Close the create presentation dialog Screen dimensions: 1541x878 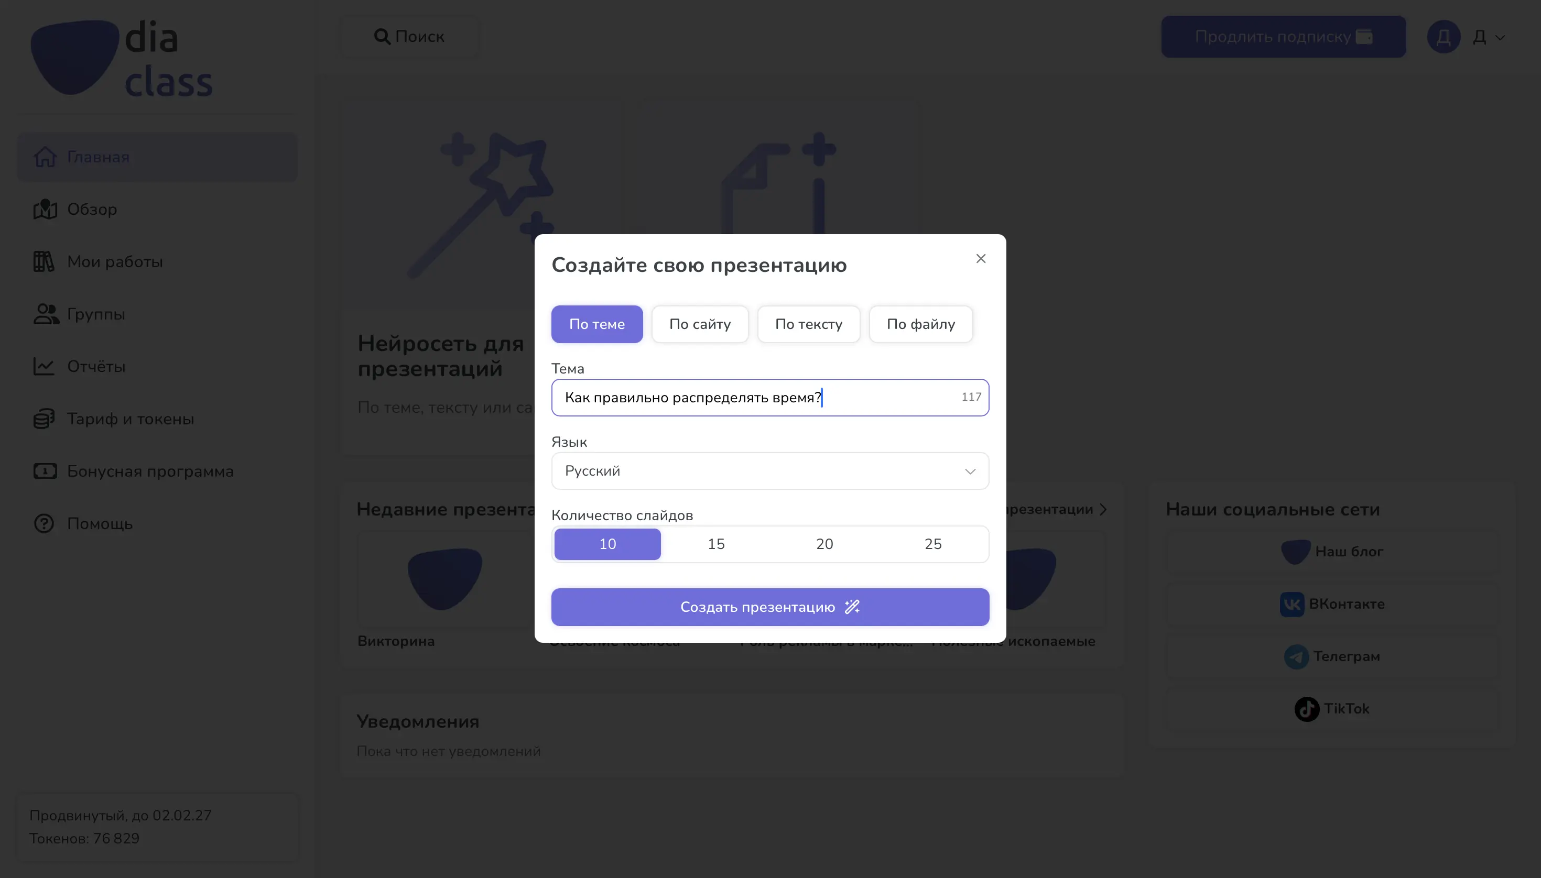981,259
